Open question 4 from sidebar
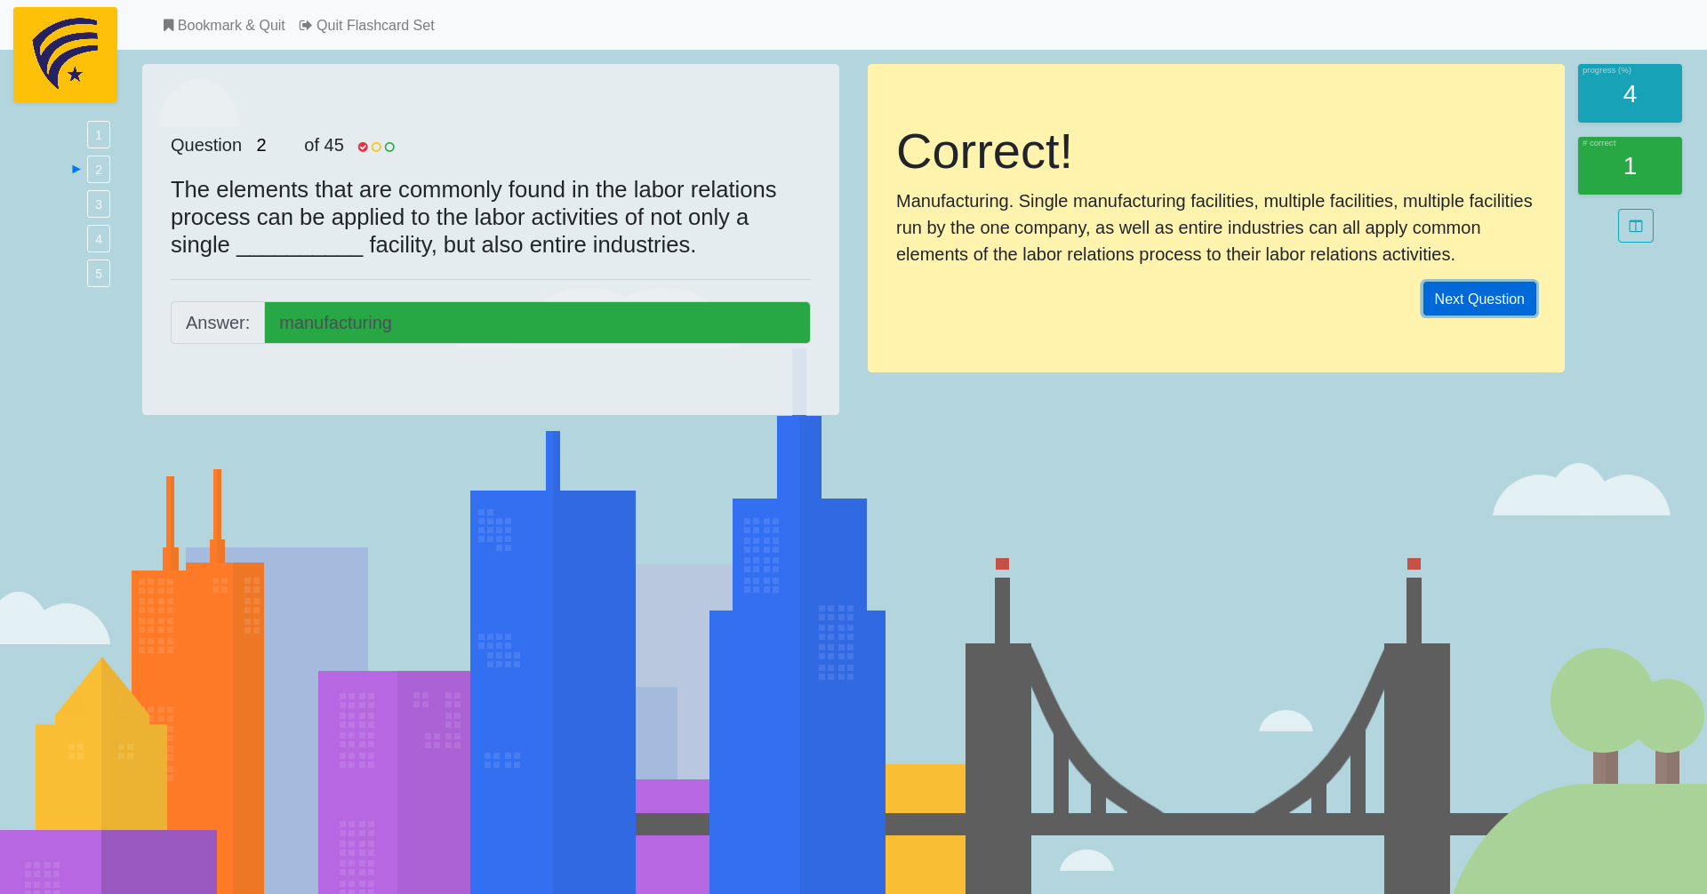 [x=99, y=239]
